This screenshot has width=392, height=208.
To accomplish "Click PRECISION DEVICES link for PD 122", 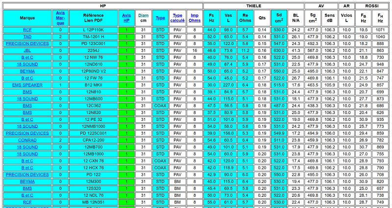I will (x=27, y=175).
